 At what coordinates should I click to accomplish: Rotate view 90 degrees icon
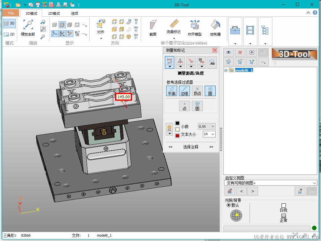136,21
